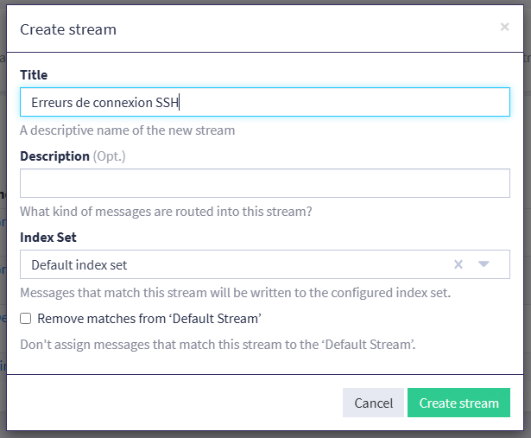This screenshot has width=531, height=438.
Task: Click the bold Title field label
Action: (34, 75)
